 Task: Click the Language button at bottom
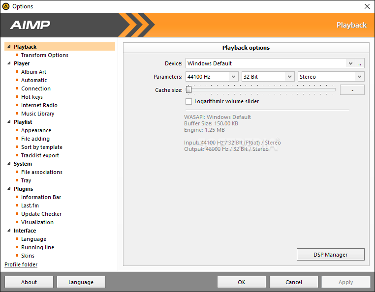click(x=81, y=282)
